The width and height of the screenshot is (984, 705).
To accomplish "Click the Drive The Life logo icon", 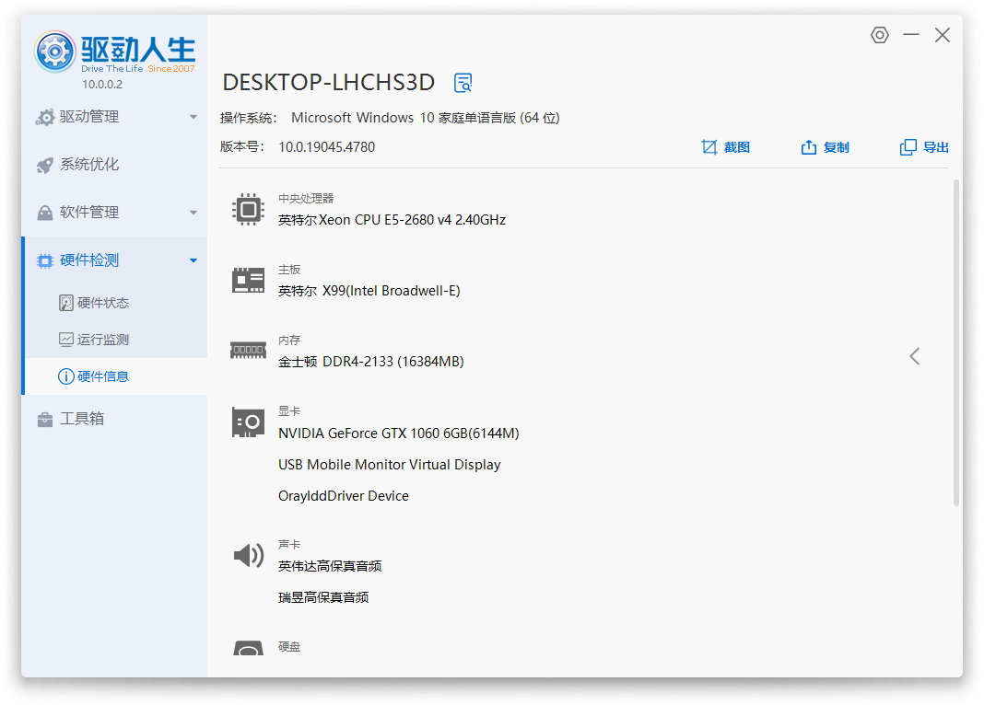I will (54, 52).
